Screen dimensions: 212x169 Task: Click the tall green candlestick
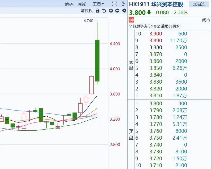point(97,60)
